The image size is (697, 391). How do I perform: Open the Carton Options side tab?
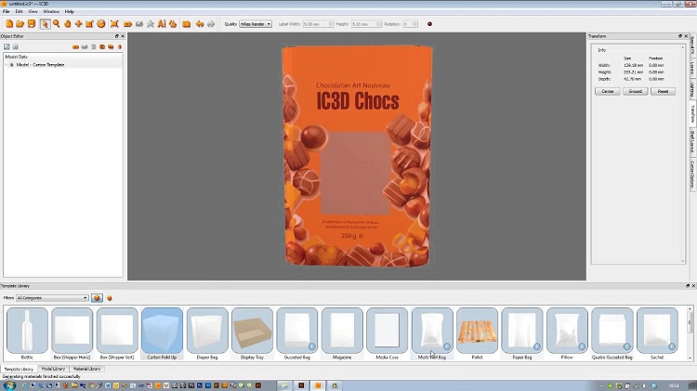coord(692,175)
